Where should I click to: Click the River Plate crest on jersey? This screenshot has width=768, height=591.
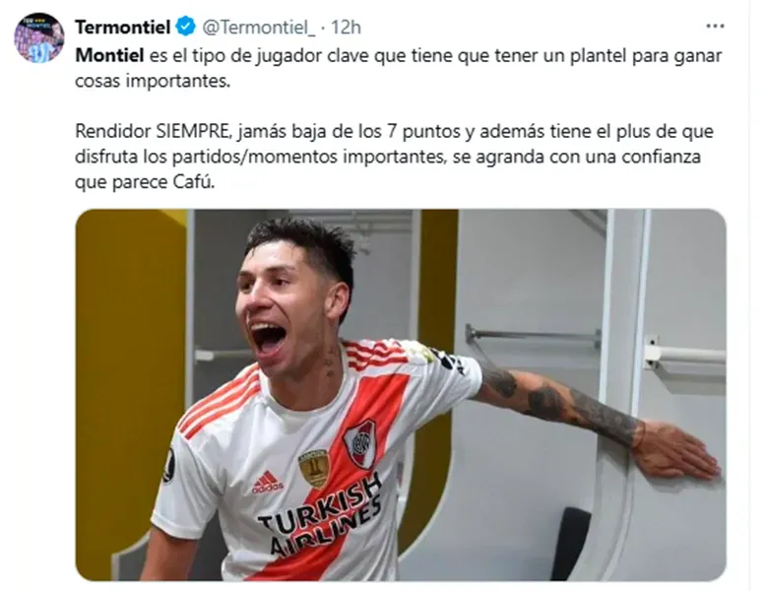360,443
